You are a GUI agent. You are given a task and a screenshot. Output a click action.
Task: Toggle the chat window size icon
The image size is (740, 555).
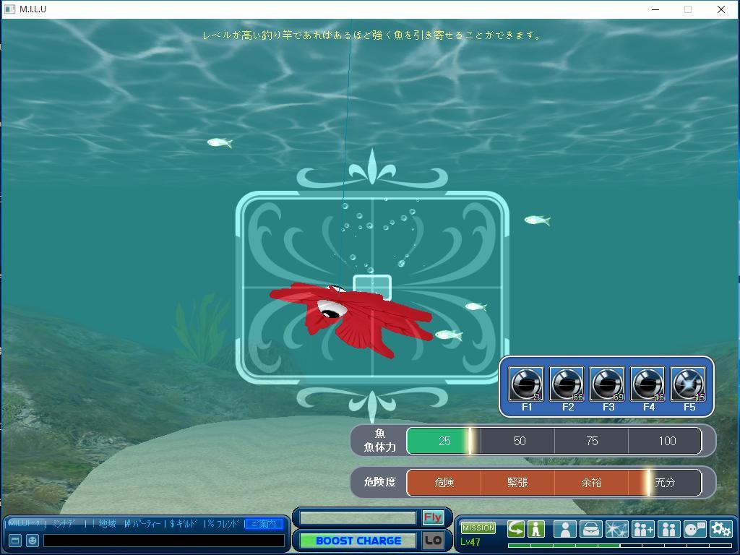click(15, 541)
